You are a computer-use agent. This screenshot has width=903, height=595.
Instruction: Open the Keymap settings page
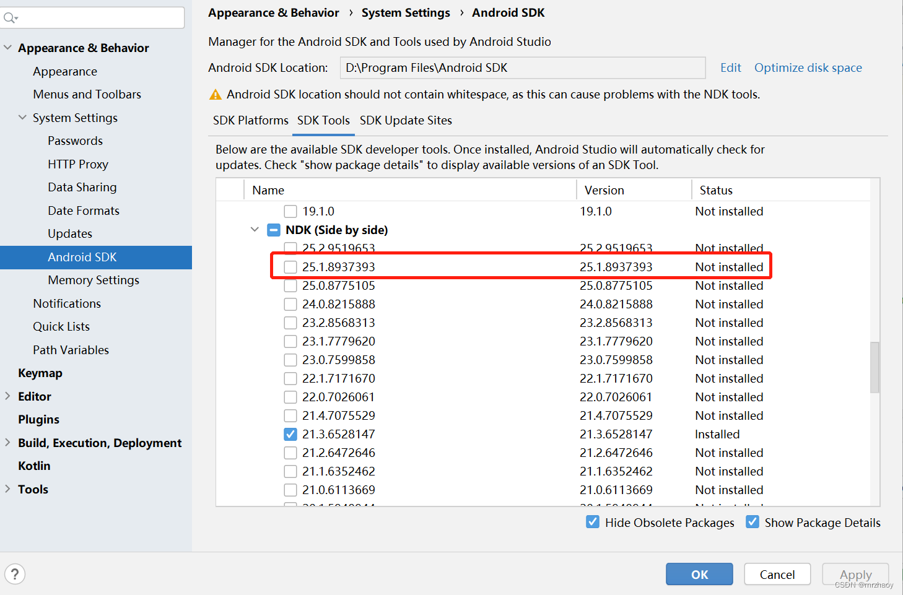point(40,373)
